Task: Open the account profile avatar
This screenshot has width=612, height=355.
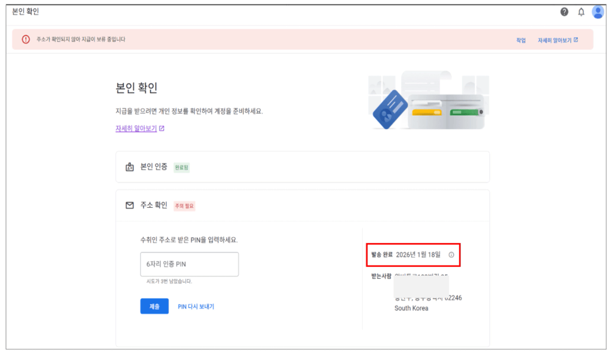Action: click(598, 12)
